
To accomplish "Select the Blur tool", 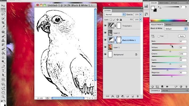I will 3,57.
